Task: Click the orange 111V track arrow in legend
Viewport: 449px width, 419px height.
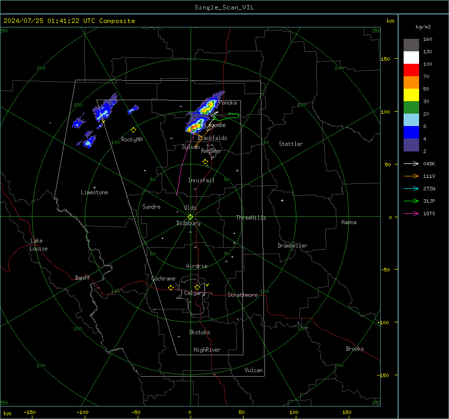Action: 411,176
